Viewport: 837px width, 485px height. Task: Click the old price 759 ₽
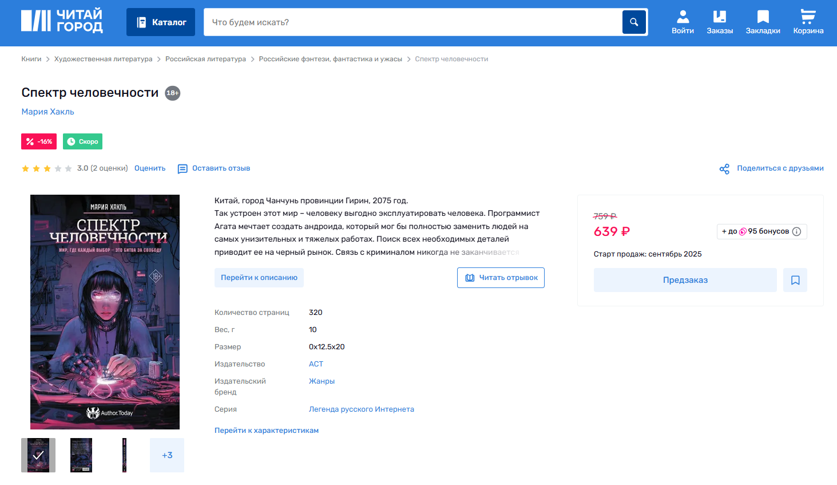tap(605, 216)
